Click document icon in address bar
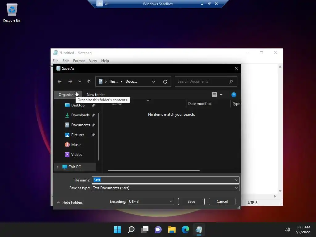The image size is (316, 237). click(x=100, y=81)
